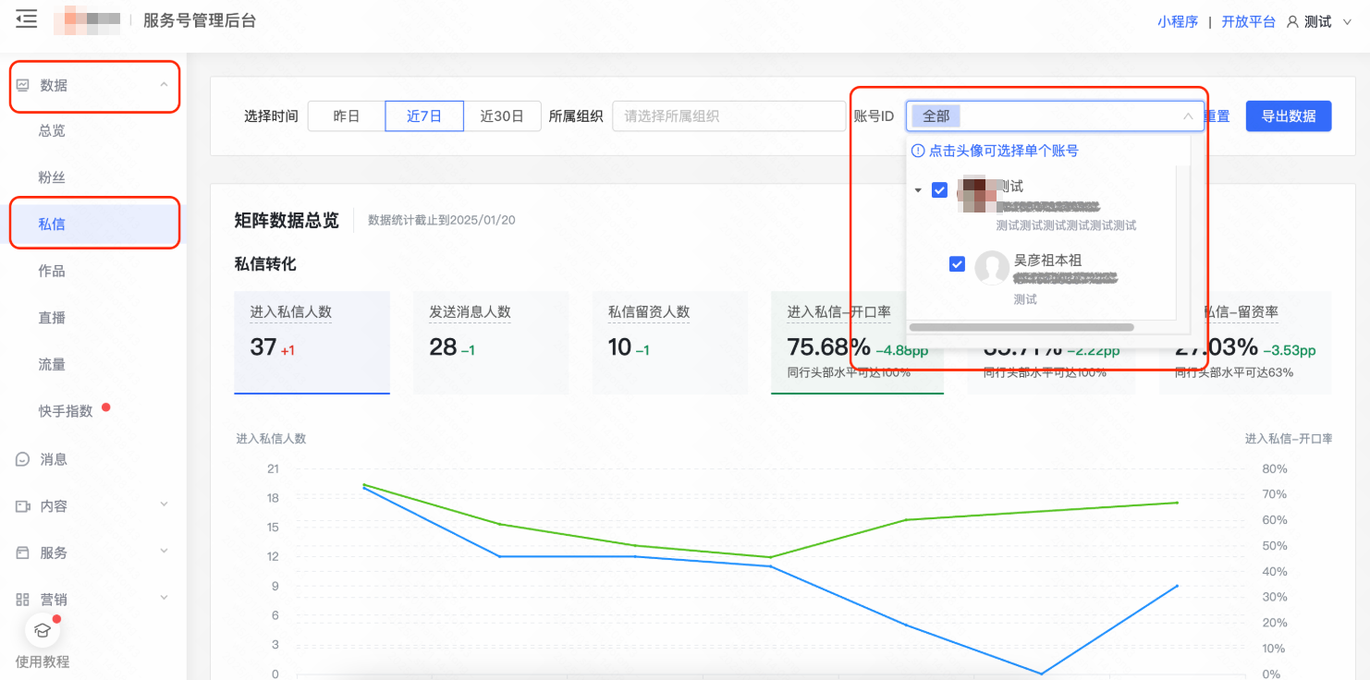Open 消息 via its chat bubble icon
The width and height of the screenshot is (1370, 680).
pos(23,458)
